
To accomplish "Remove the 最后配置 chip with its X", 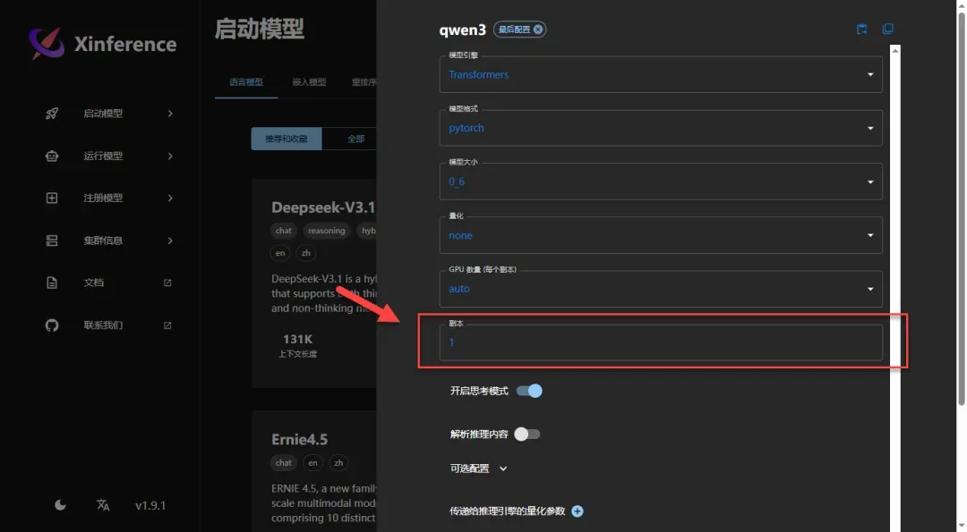I will pyautogui.click(x=538, y=29).
